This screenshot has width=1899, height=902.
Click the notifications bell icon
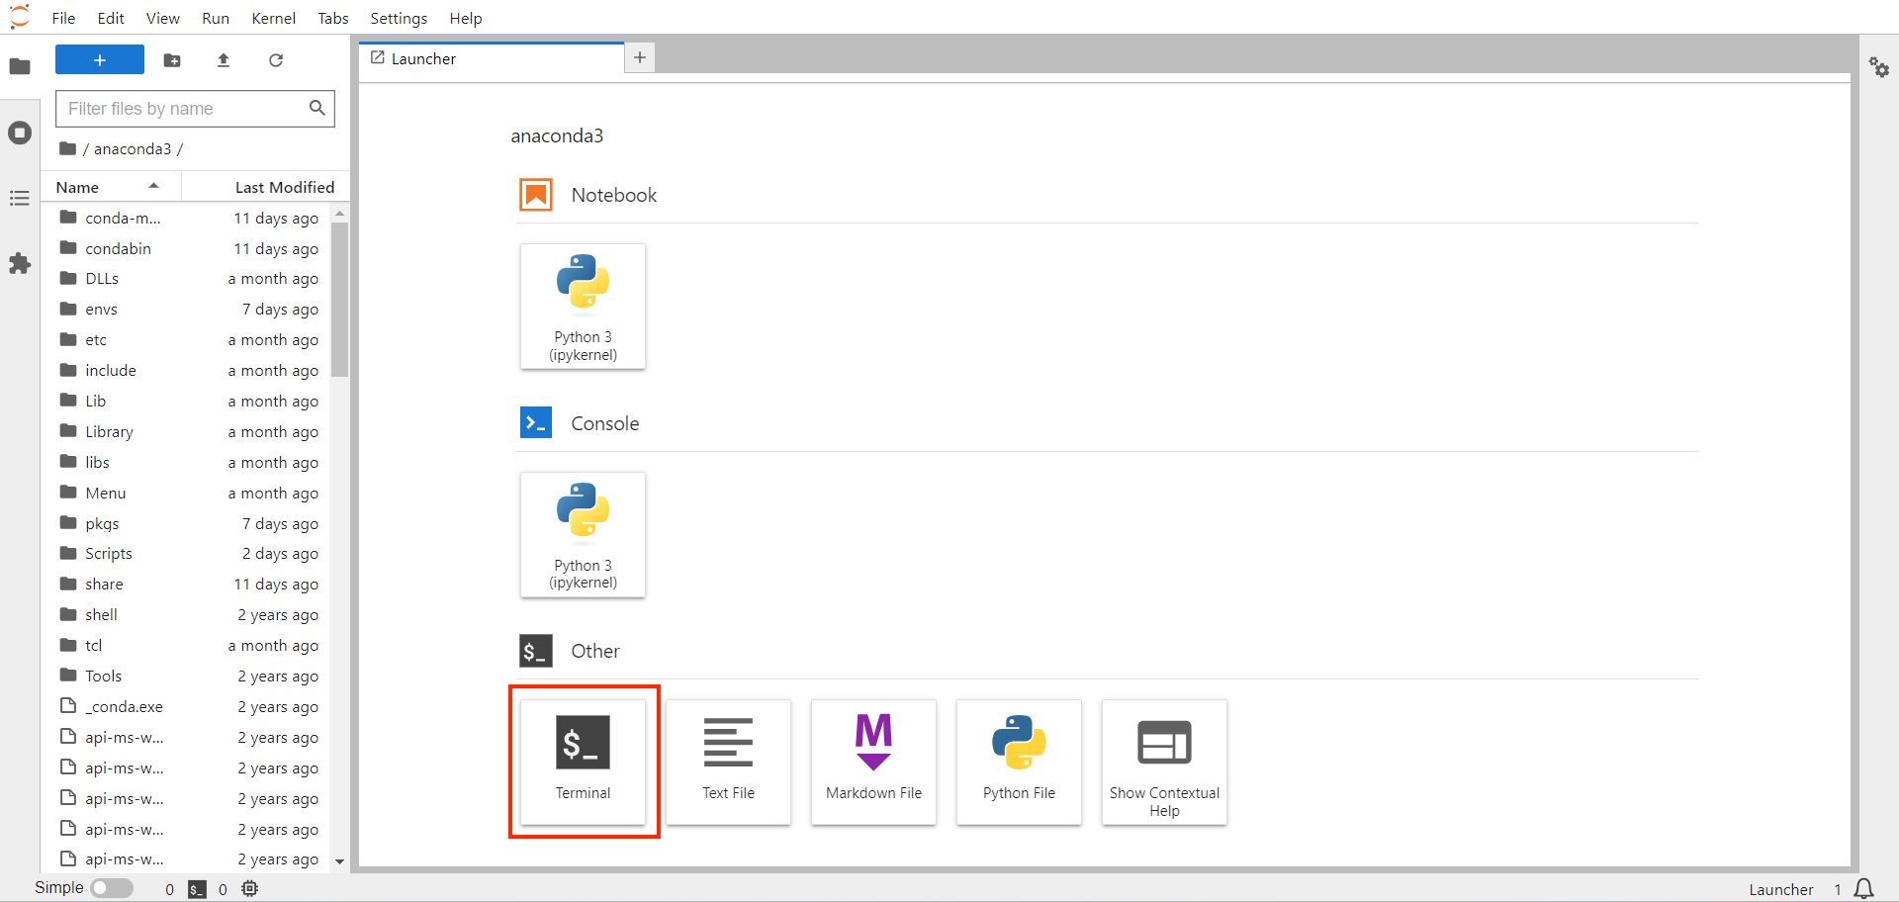[x=1864, y=888]
